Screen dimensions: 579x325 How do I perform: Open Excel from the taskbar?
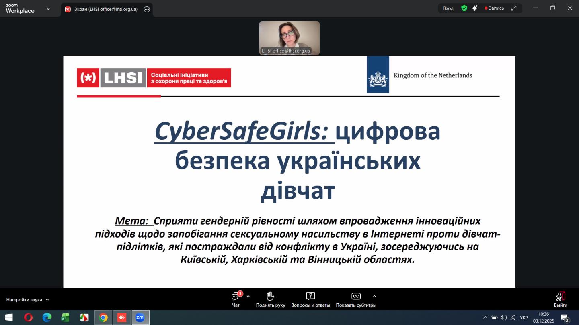(x=65, y=317)
